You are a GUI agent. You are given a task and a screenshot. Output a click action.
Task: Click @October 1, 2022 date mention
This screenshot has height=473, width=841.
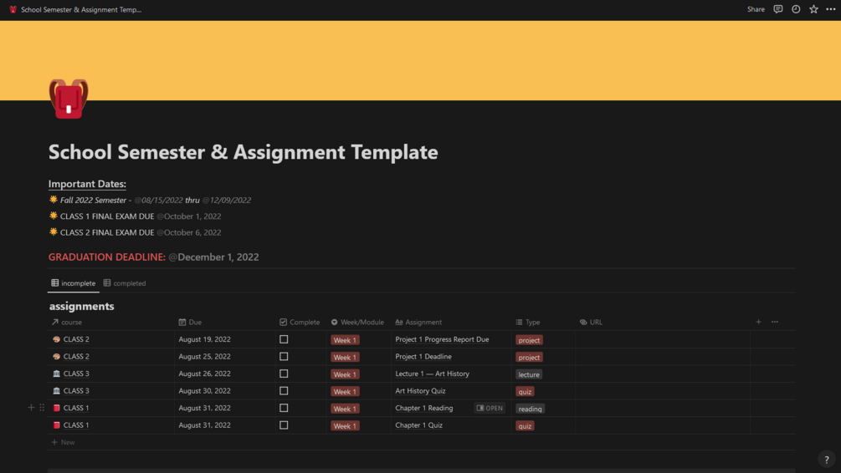(x=189, y=216)
